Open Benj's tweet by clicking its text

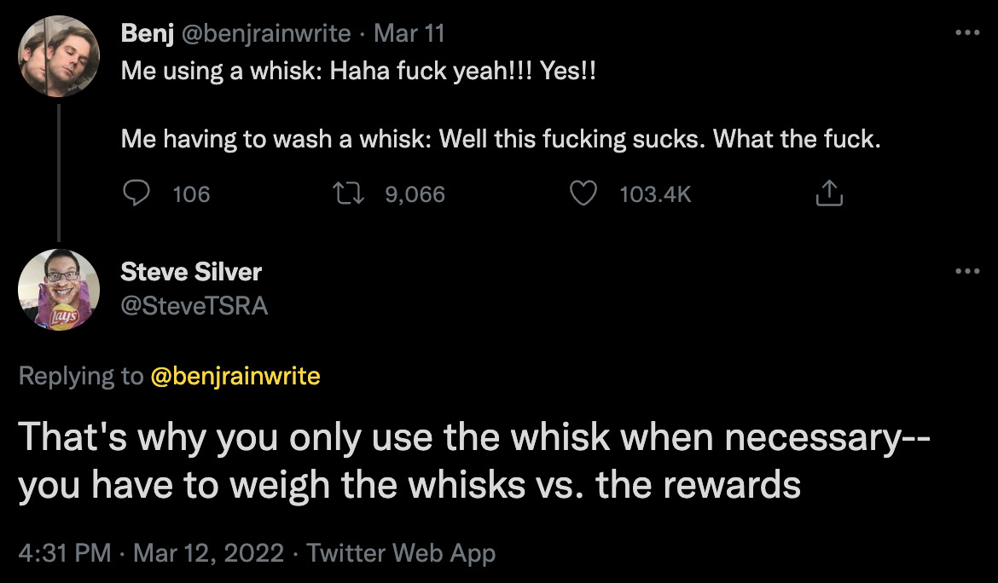coord(500,138)
